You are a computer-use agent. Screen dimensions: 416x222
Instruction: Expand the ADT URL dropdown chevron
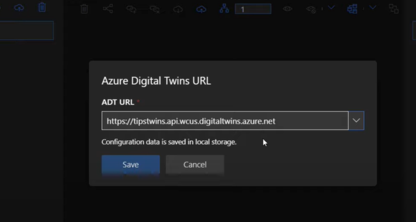[x=356, y=121]
